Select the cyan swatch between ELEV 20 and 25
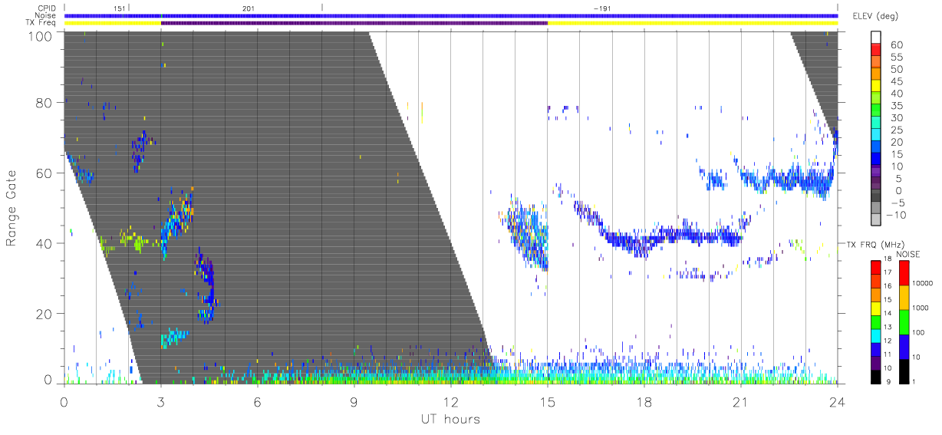Image resolution: width=942 pixels, height=435 pixels. [x=877, y=135]
